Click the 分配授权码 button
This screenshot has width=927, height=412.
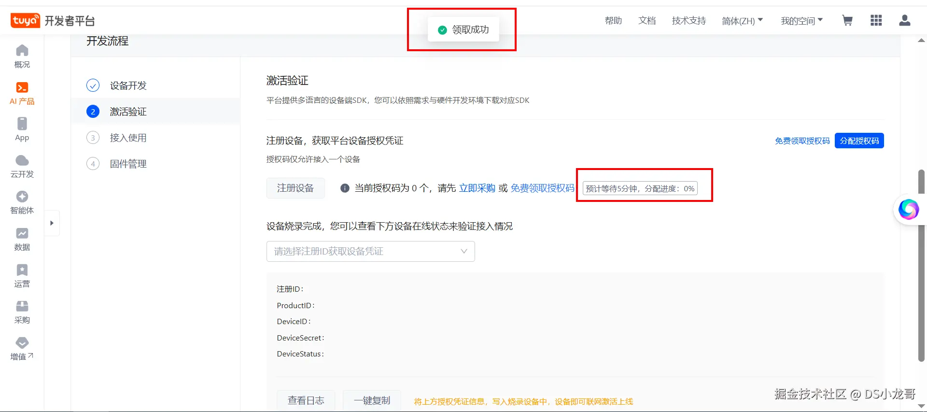point(859,141)
